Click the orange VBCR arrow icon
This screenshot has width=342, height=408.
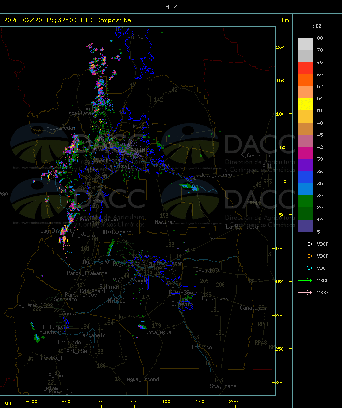(305, 256)
